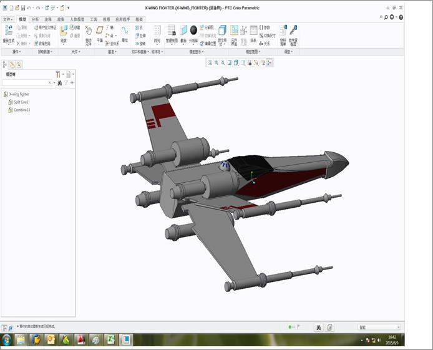The width and height of the screenshot is (433, 350).
Task: Click the 创建 (Create) component button
Action: 75,27
